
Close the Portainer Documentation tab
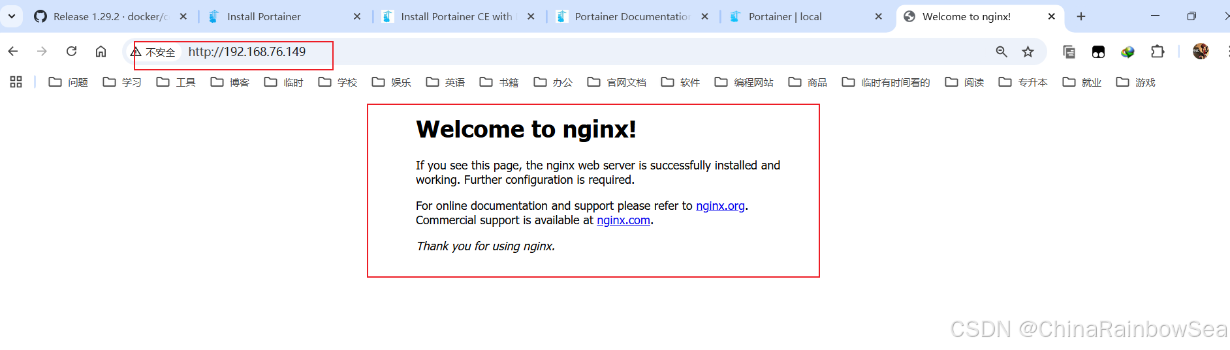coord(704,17)
